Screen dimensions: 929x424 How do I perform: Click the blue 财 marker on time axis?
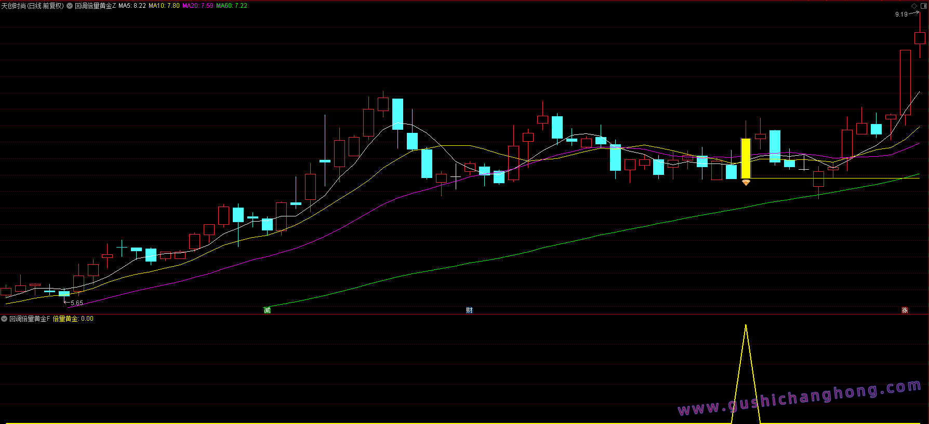469,310
